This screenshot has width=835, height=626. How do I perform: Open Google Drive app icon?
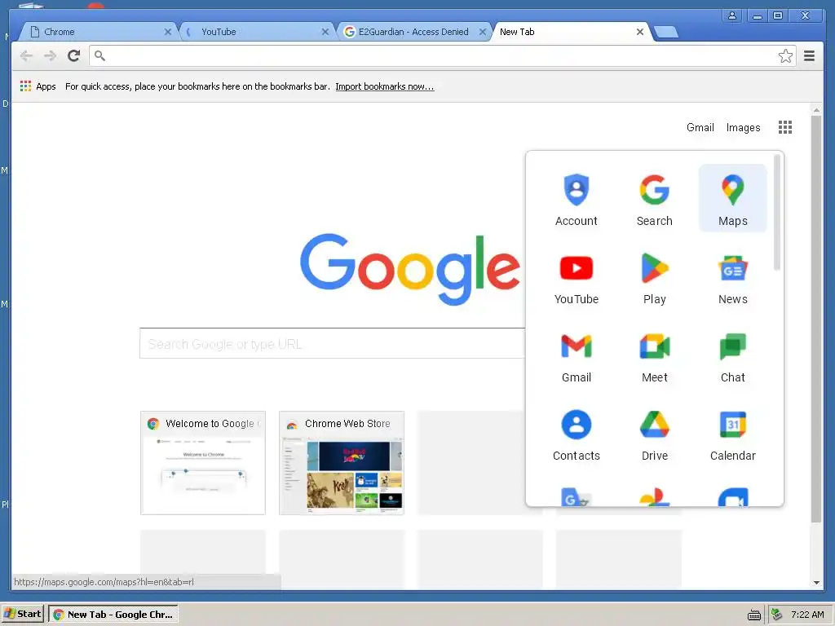pyautogui.click(x=655, y=434)
